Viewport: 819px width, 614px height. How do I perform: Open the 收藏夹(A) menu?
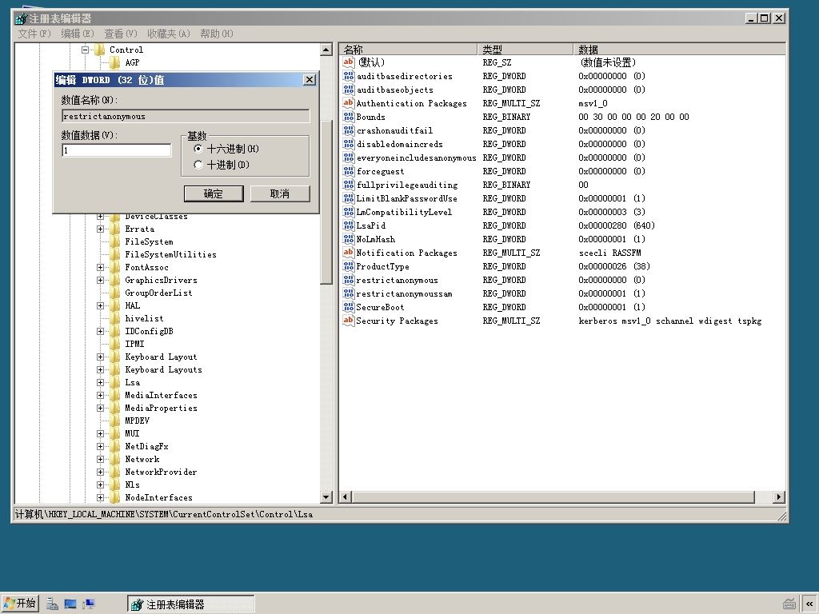coord(168,34)
